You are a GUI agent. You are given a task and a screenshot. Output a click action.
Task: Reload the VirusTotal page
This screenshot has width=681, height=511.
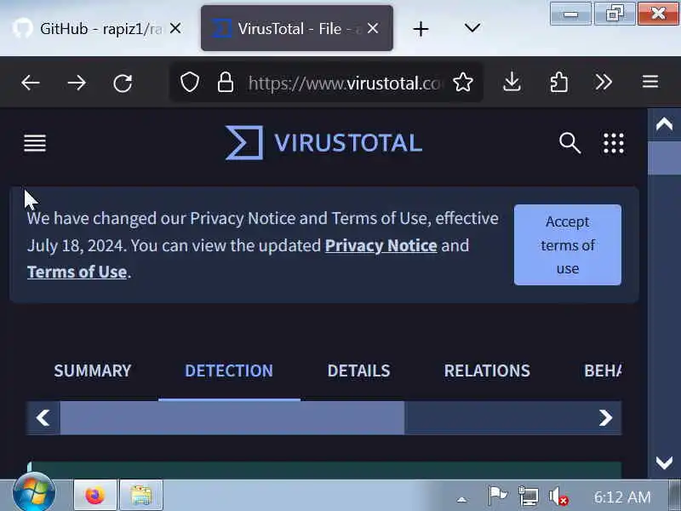(123, 83)
